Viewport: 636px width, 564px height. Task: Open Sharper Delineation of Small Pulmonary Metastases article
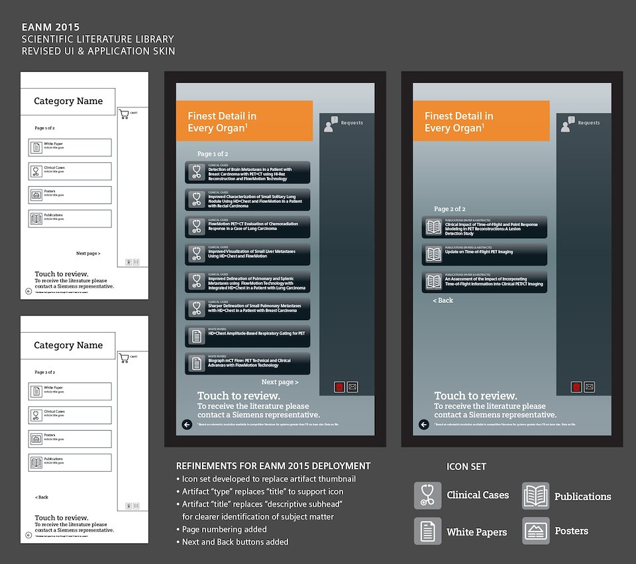pos(247,309)
